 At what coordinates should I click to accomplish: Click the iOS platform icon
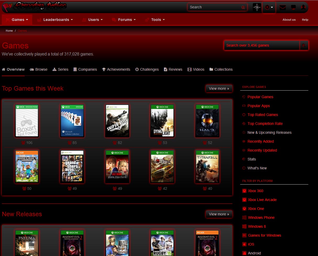[244, 244]
